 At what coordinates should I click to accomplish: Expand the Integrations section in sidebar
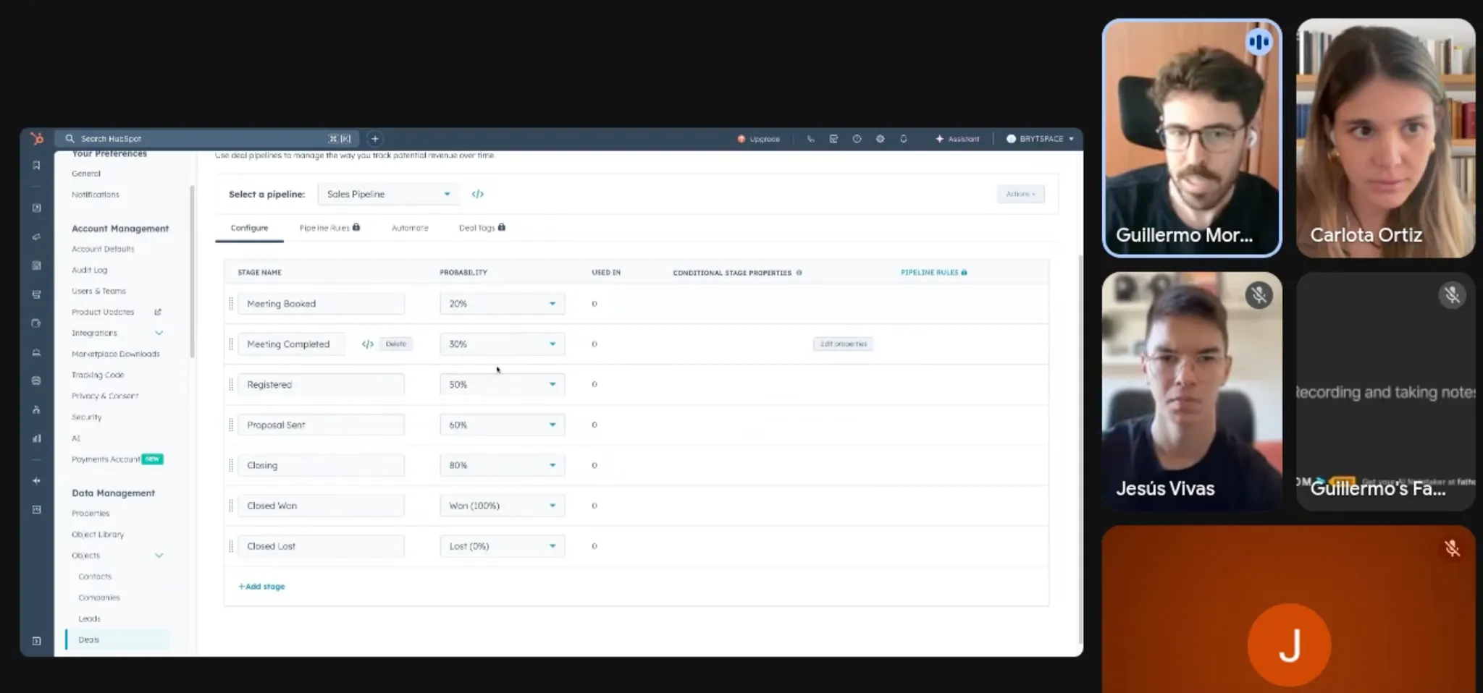click(x=159, y=333)
